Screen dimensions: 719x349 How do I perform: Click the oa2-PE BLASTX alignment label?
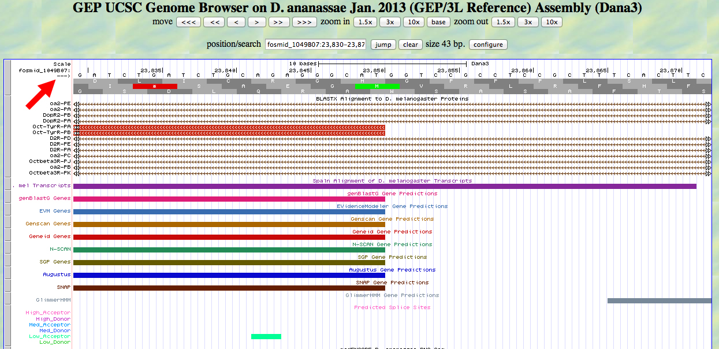tap(60, 103)
